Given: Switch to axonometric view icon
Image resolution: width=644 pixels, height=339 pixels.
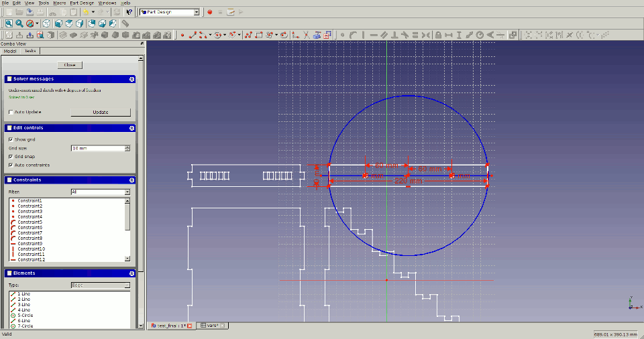Looking at the screenshot, I should point(46,24).
